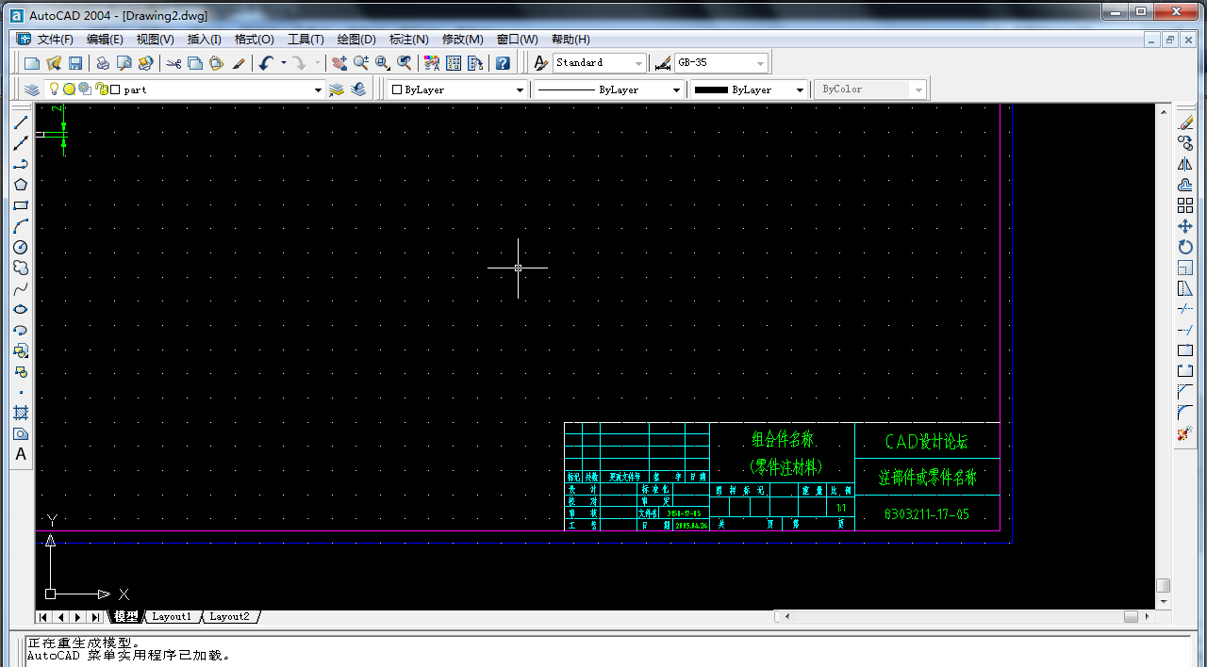Click the Undo arrow icon
Viewport: 1207px width, 667px height.
click(266, 63)
